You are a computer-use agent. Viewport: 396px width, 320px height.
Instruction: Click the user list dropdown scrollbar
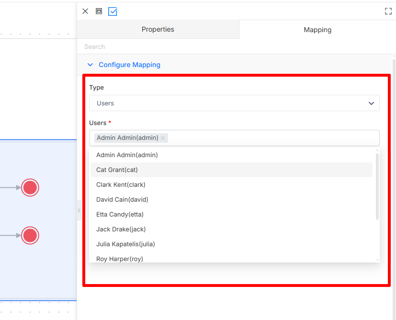[377, 186]
